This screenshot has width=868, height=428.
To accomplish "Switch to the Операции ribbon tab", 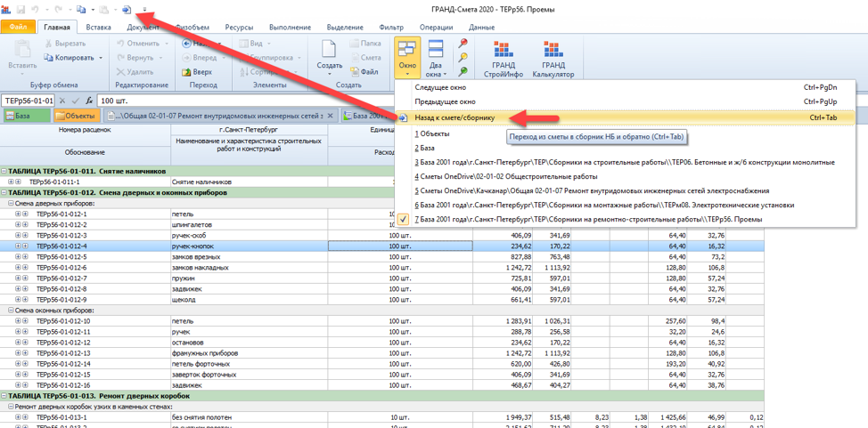I will pyautogui.click(x=436, y=27).
